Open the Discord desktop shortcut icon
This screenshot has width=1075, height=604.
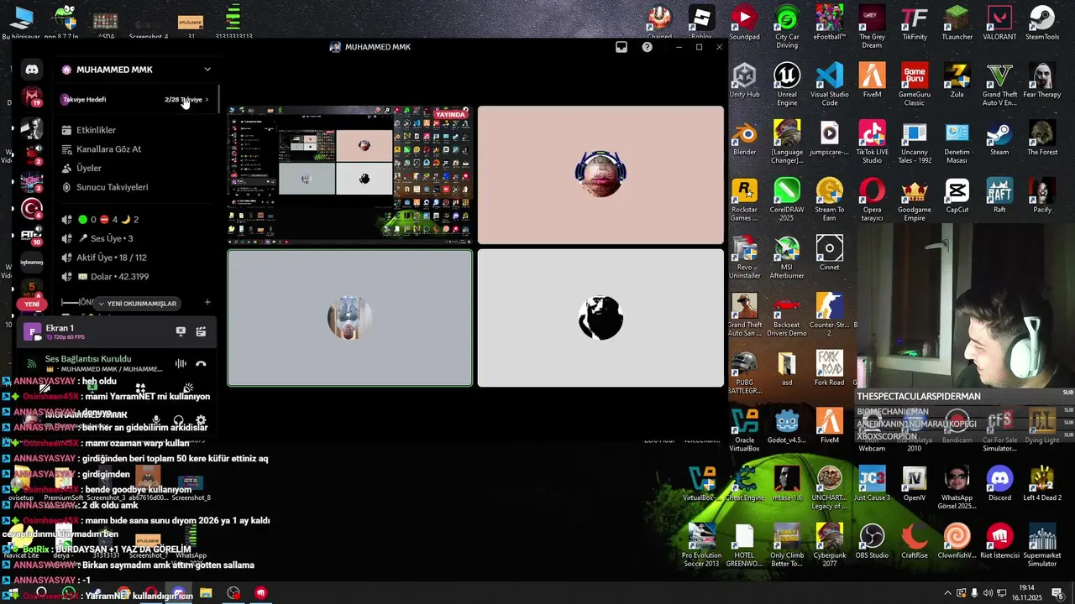click(x=999, y=483)
